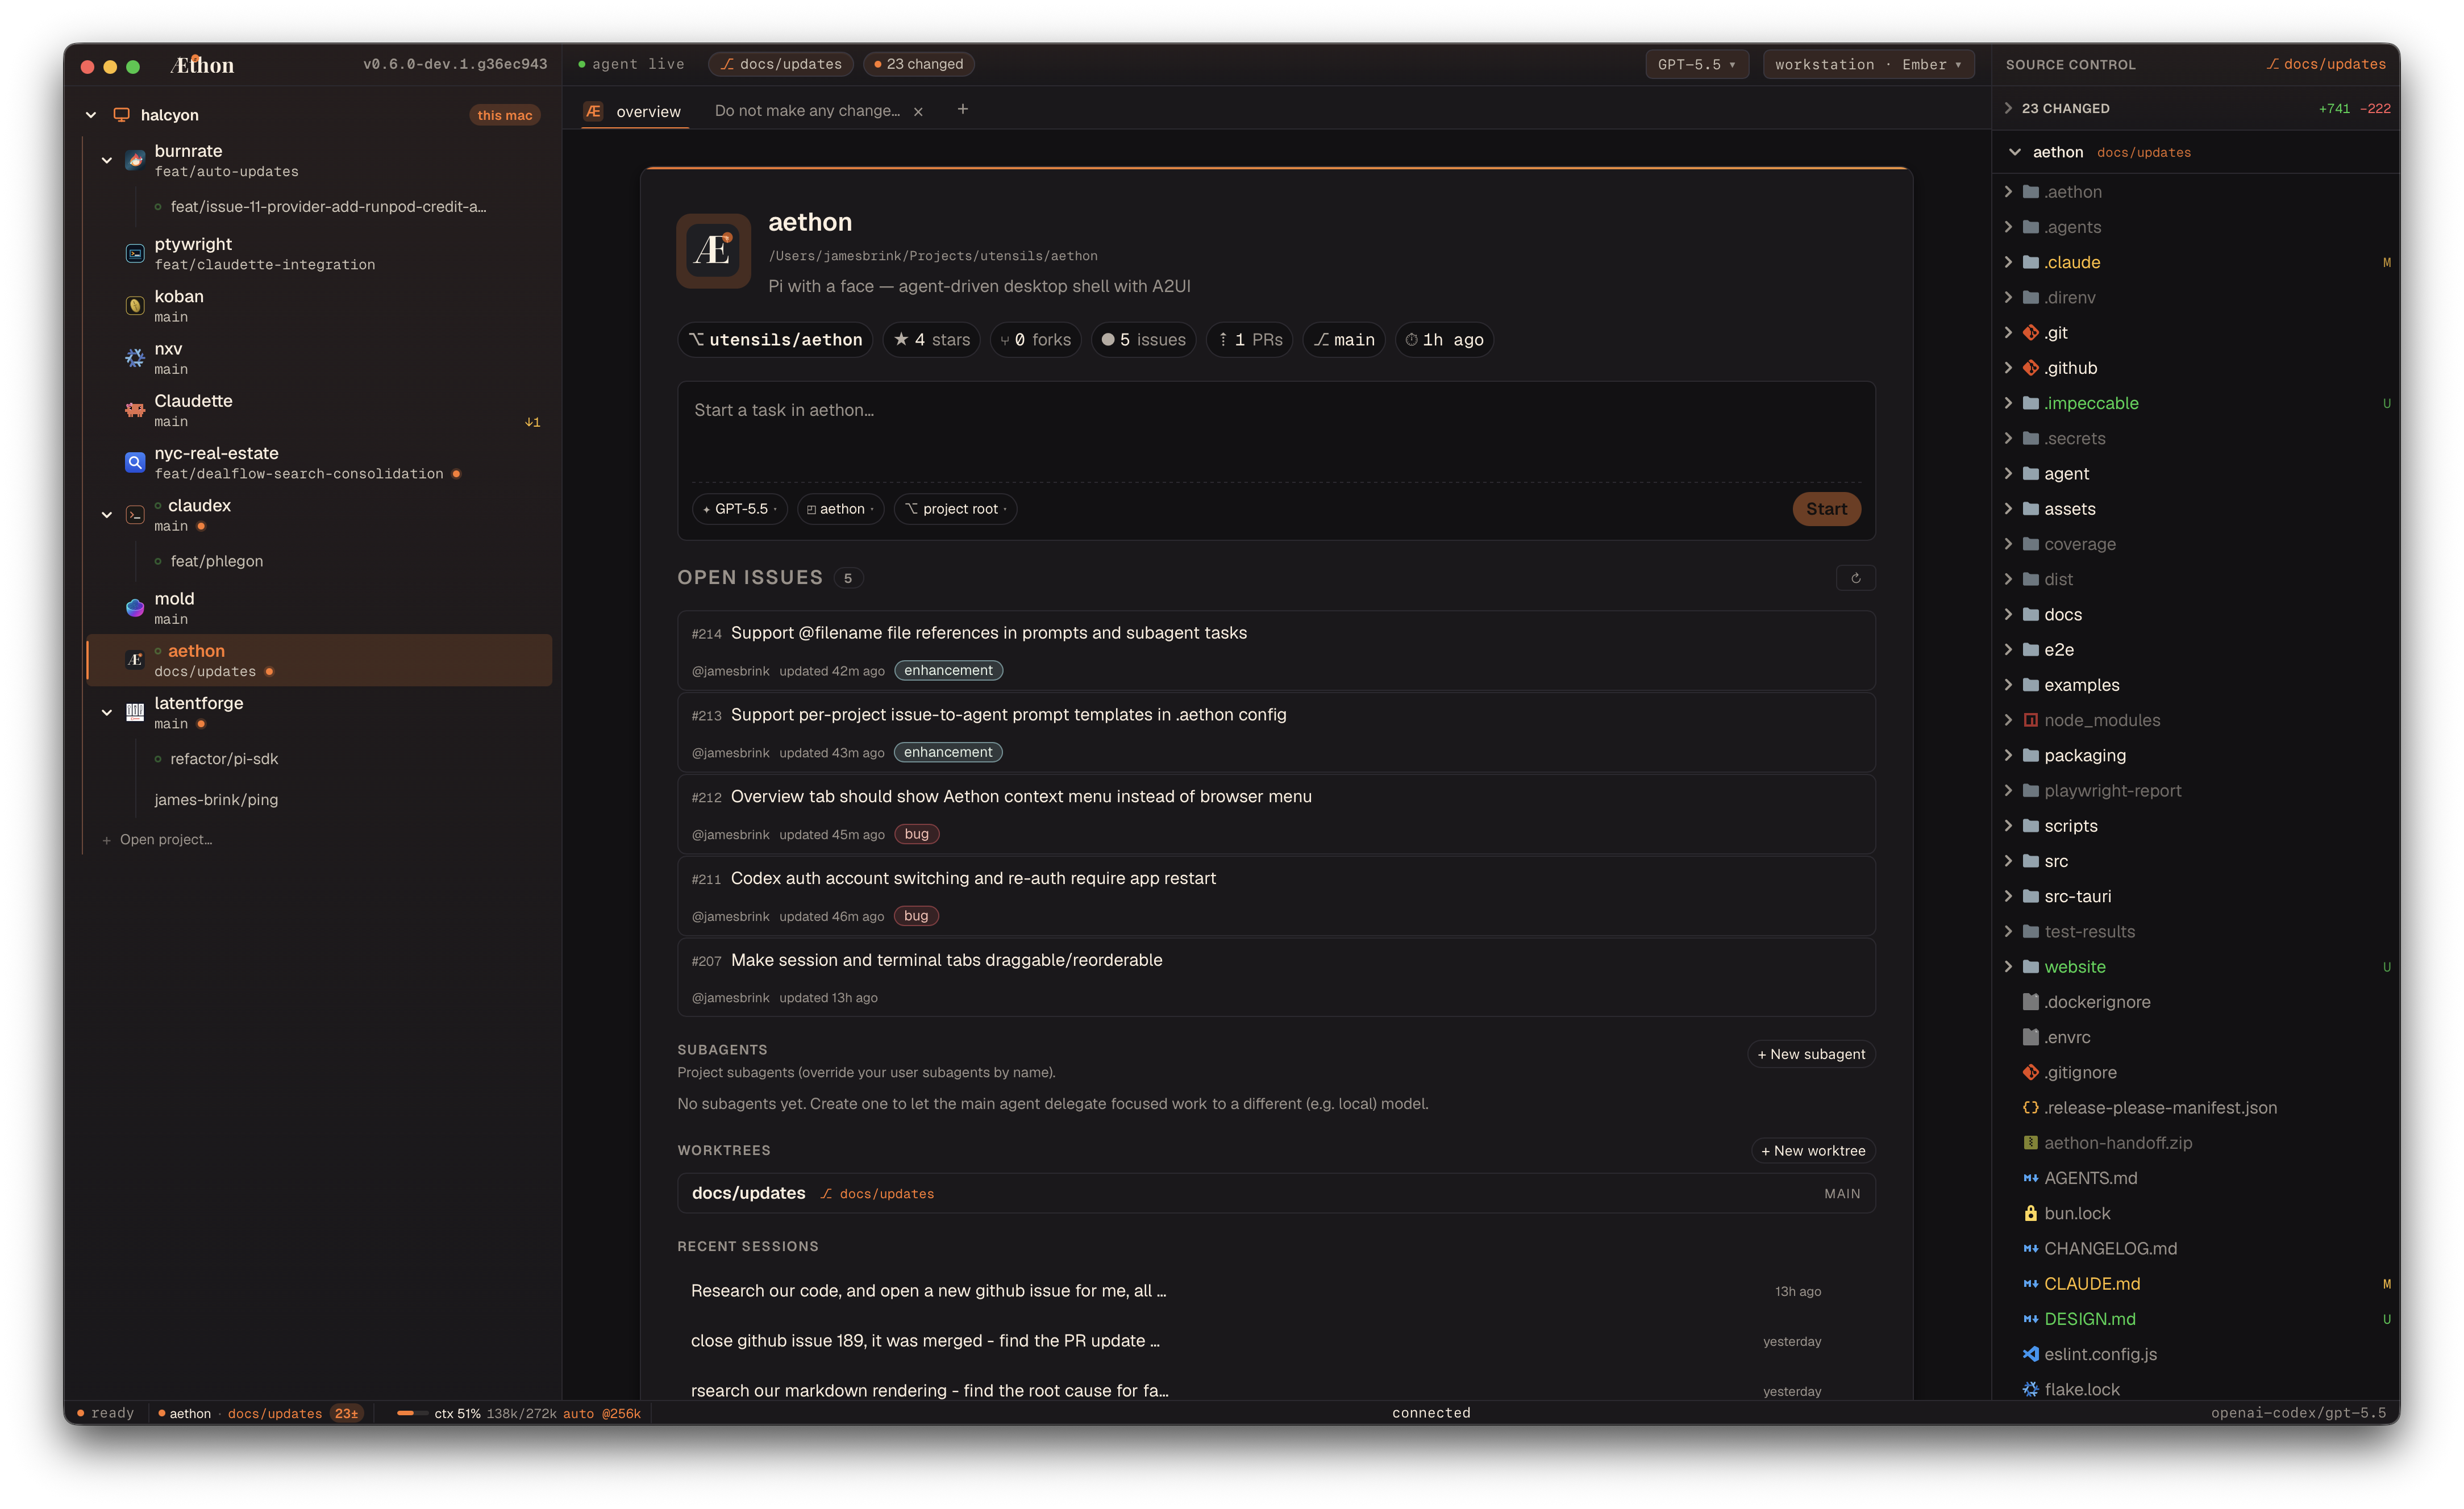Click the claudex terminal icon
This screenshot has height=1509, width=2464.
point(135,515)
